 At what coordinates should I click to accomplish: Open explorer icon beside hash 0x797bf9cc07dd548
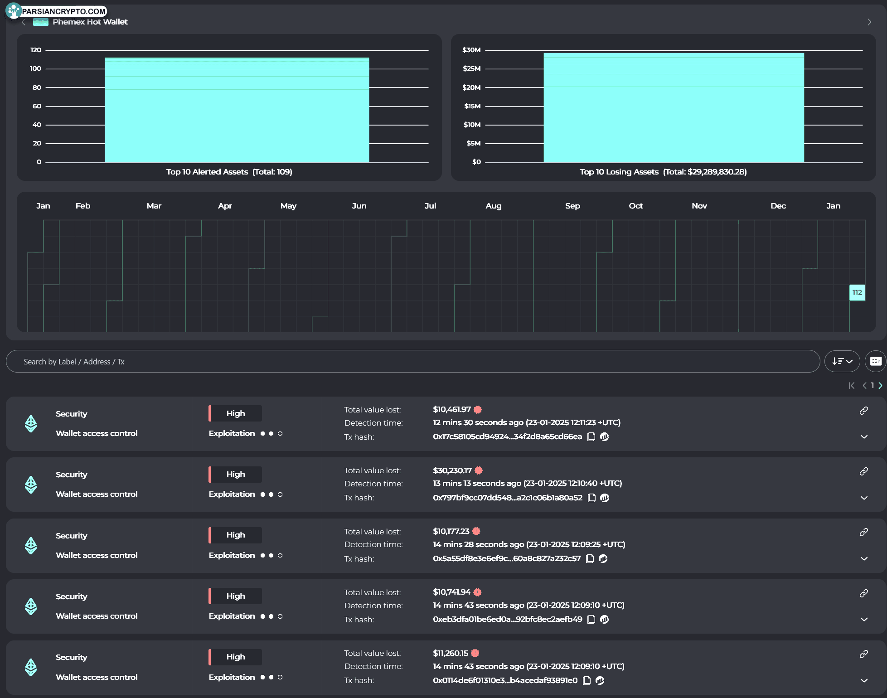point(605,498)
